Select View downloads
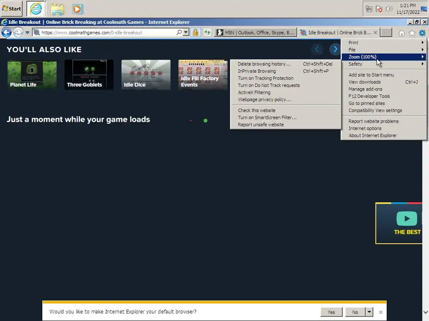 (x=384, y=82)
